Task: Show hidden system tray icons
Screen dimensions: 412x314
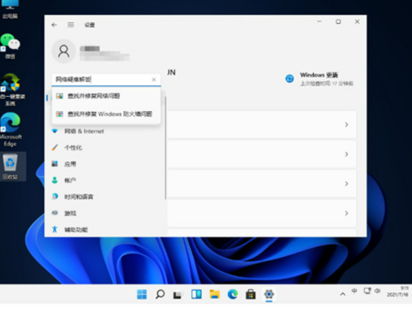Action: [343, 294]
